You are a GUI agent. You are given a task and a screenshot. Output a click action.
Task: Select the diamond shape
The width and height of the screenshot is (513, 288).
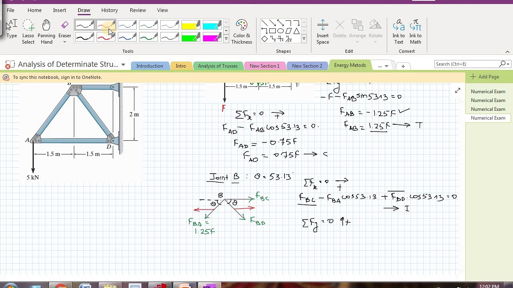(x=265, y=39)
